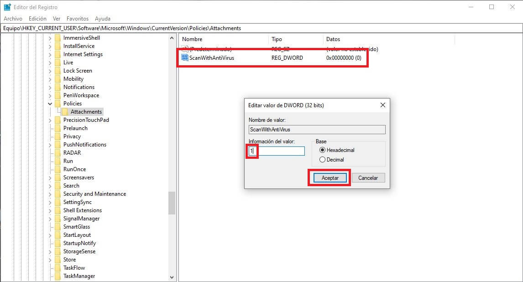The image size is (523, 282).
Task: Dismiss the dialog with Cancelar
Action: pos(368,178)
